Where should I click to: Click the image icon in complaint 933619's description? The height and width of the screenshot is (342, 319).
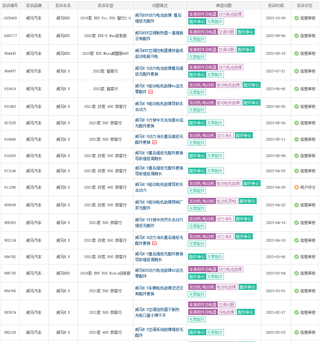click(151, 92)
